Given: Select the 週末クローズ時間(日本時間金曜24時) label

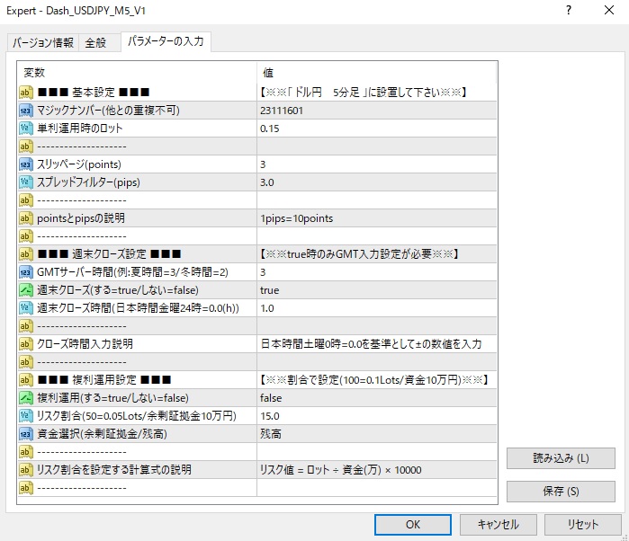Looking at the screenshot, I should pos(138,308).
